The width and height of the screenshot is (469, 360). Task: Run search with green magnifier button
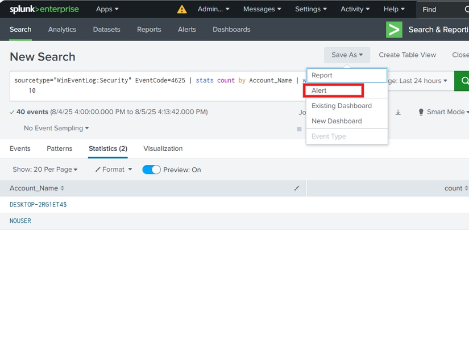[x=462, y=81]
